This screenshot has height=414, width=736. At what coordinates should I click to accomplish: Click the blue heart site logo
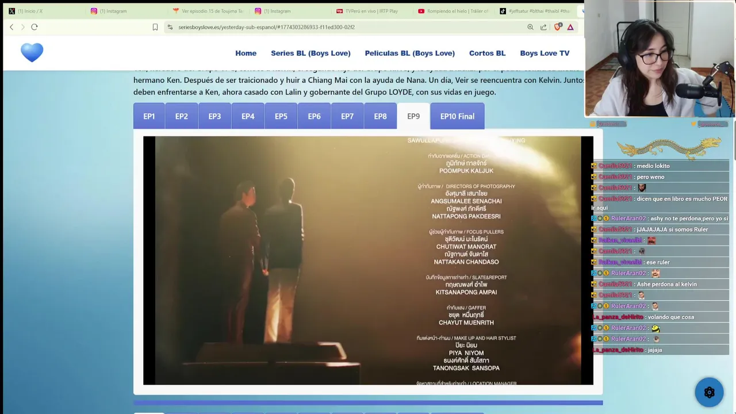(32, 53)
